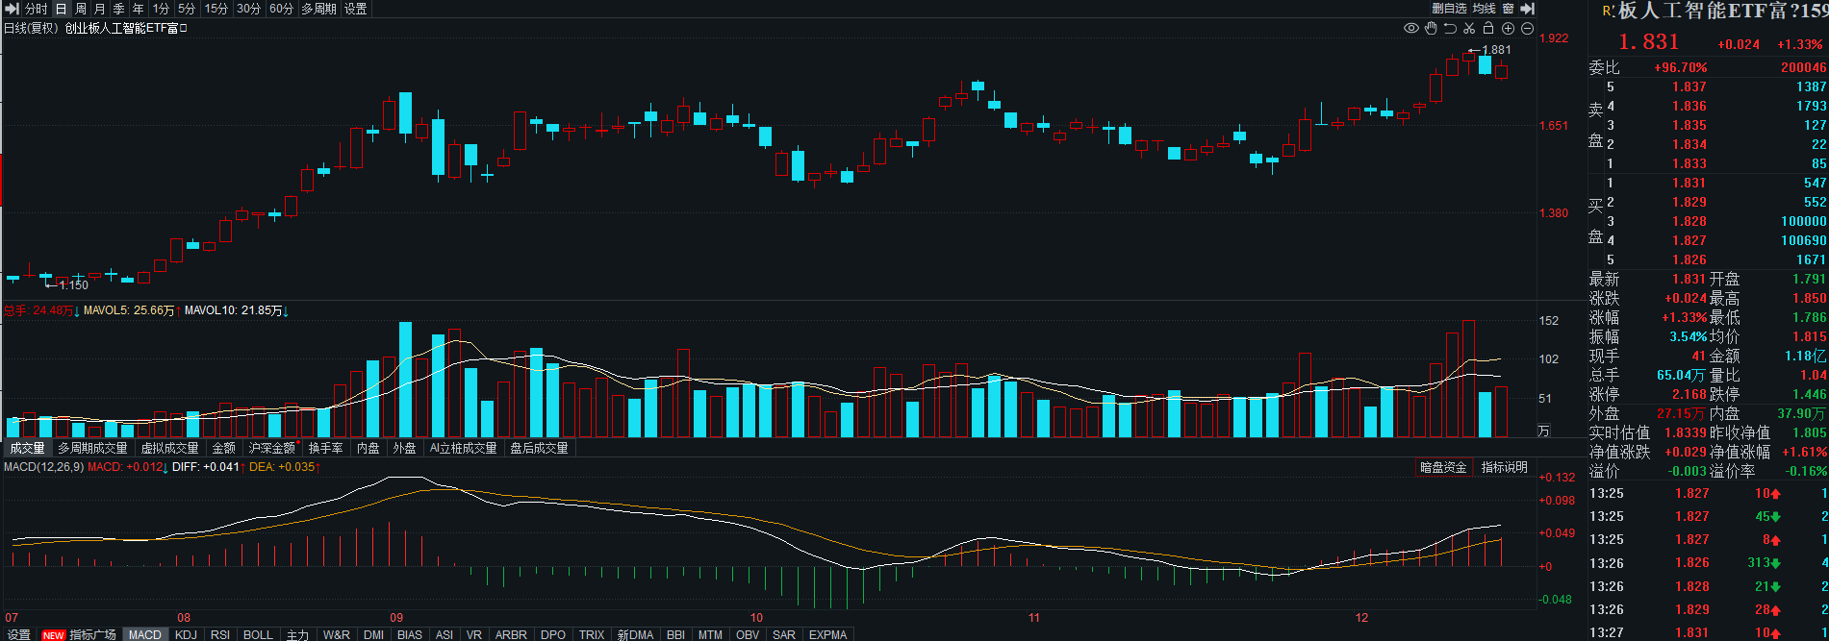Select KDJ indicator tab
This screenshot has height=641, width=1829.
coord(187,635)
